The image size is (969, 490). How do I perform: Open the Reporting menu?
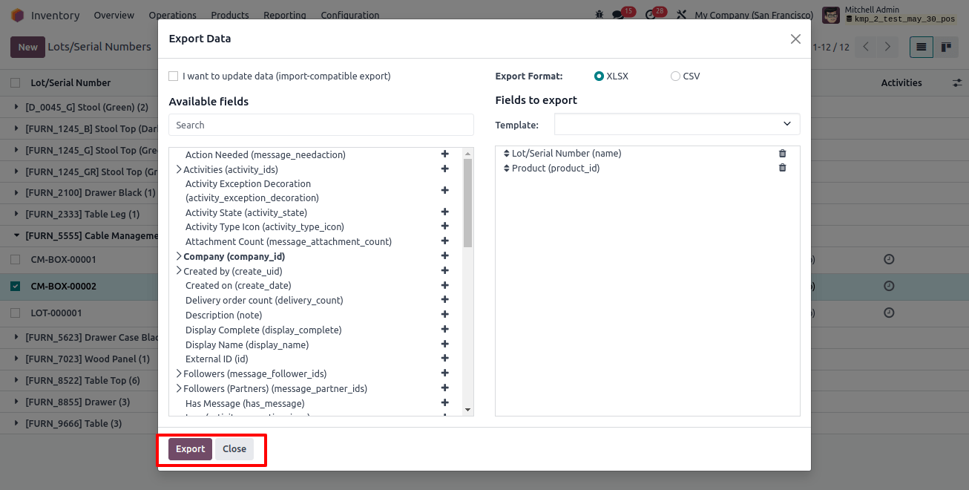coord(285,15)
